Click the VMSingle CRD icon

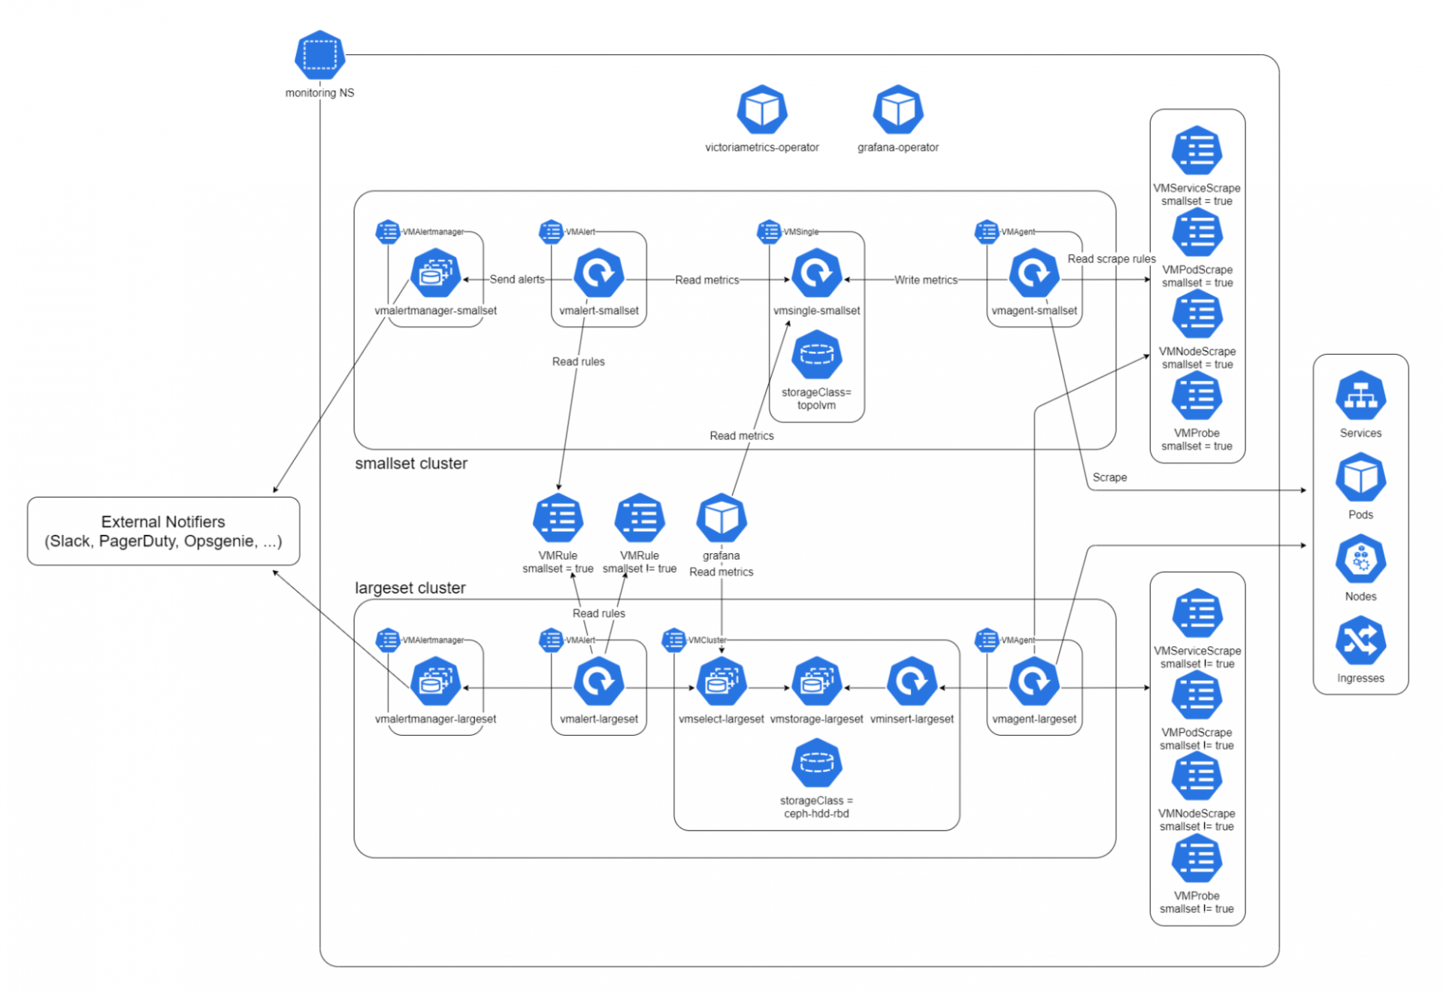pyautogui.click(x=769, y=231)
